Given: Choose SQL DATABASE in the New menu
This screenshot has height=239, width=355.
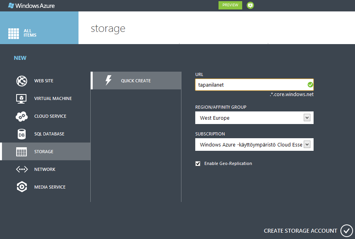Looking at the screenshot, I should click(x=49, y=134).
